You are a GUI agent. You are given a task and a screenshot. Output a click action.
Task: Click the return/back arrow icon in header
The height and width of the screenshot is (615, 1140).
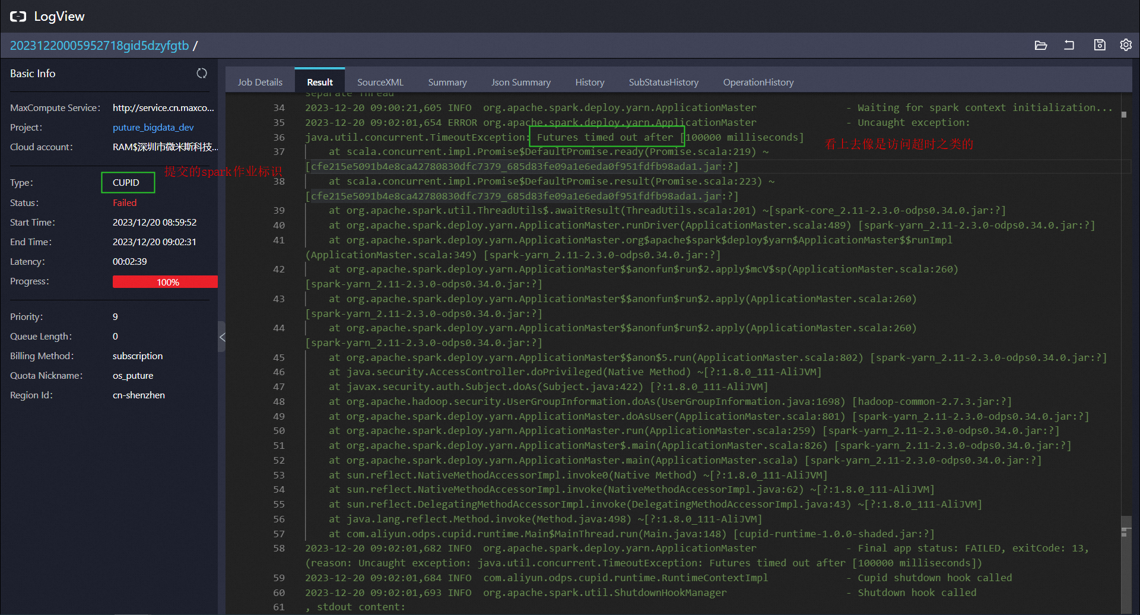(x=1069, y=45)
